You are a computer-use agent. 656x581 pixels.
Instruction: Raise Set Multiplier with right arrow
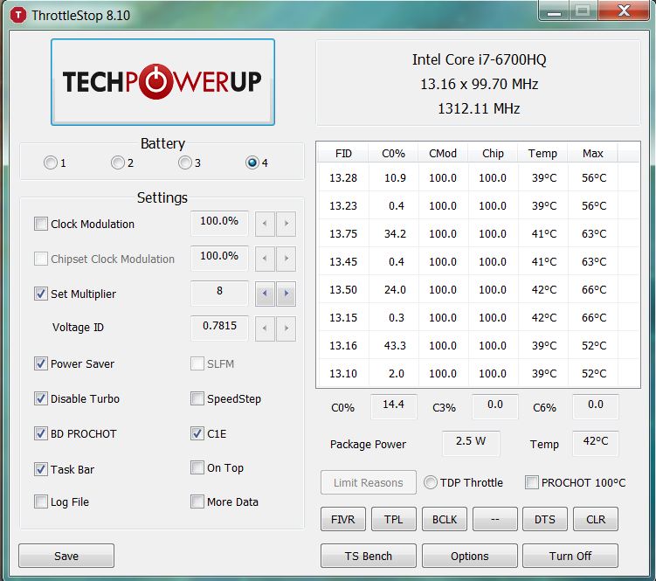(287, 294)
